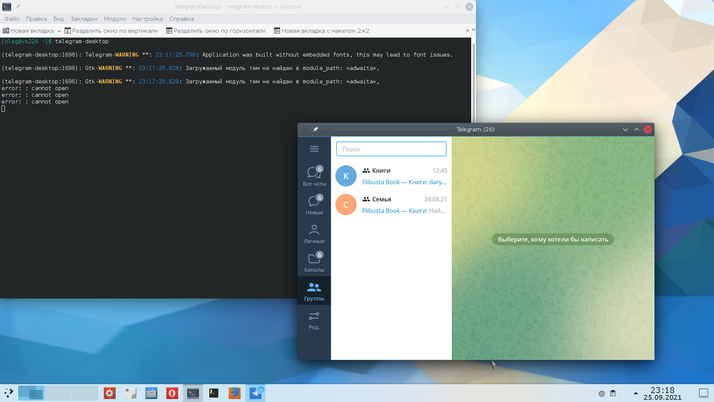Viewport: 714px width, 402px height.
Task: Click the 'К' avatar of Книги chat
Action: pyautogui.click(x=346, y=176)
